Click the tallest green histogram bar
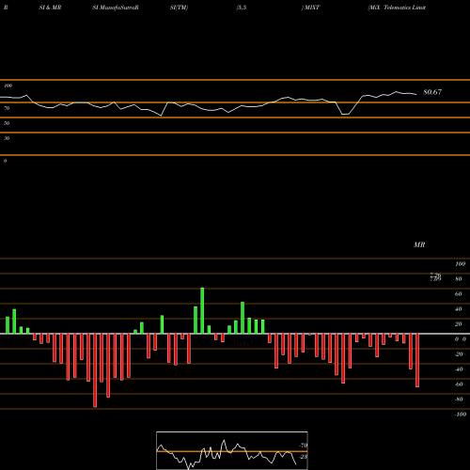Image resolution: width=470 pixels, height=470 pixels. [202, 310]
